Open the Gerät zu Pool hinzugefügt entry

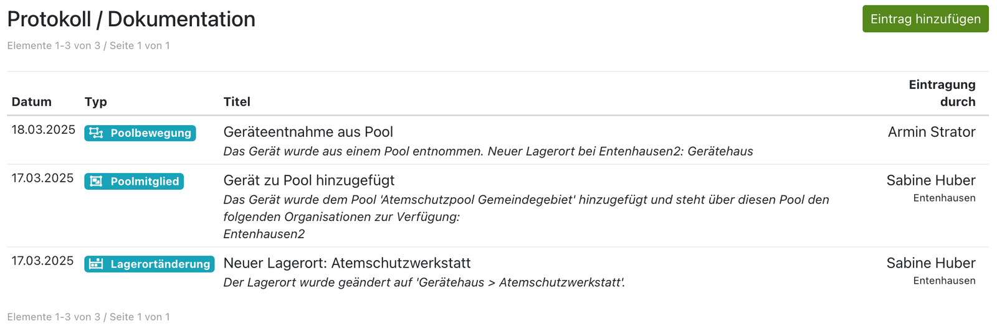point(308,180)
